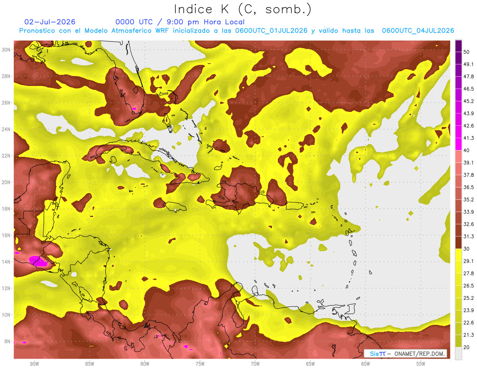477x369 pixels.
Task: Click the colorbar value "22.6"
Action: (468, 322)
